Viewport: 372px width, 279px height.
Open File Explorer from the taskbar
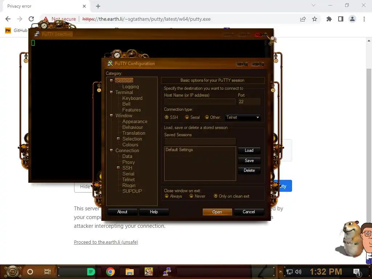[130, 272]
